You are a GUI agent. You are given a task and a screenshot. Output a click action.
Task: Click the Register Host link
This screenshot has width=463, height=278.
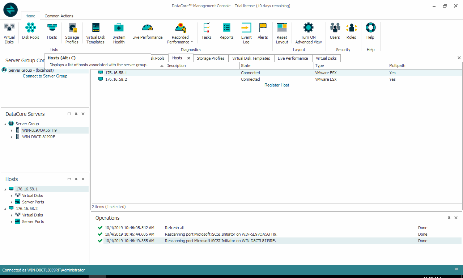coord(277,85)
